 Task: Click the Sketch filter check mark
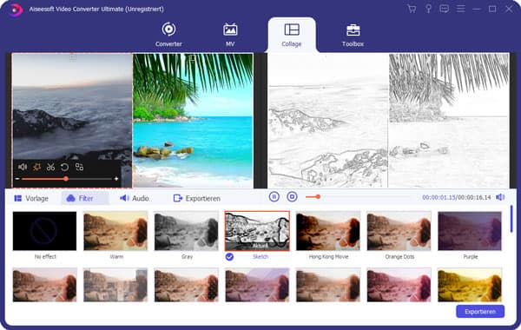pos(229,257)
